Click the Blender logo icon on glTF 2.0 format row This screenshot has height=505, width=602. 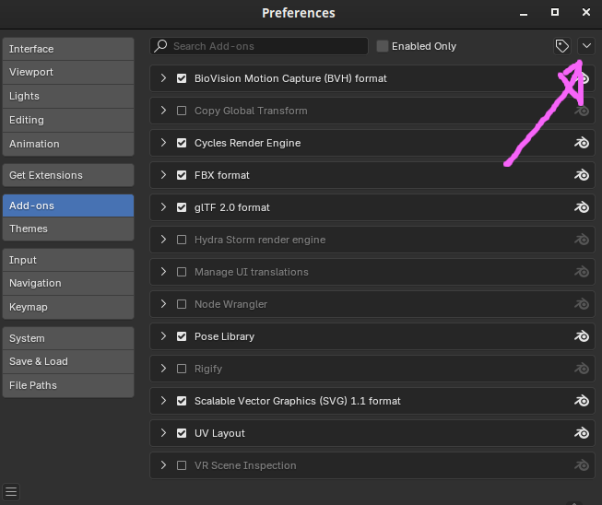point(582,207)
